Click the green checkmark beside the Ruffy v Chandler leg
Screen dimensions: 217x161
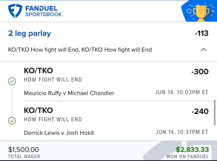pos(12,81)
